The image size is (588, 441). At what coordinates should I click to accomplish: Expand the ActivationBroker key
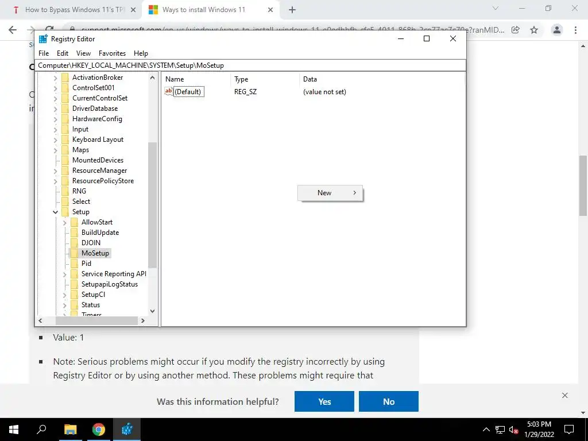point(56,78)
